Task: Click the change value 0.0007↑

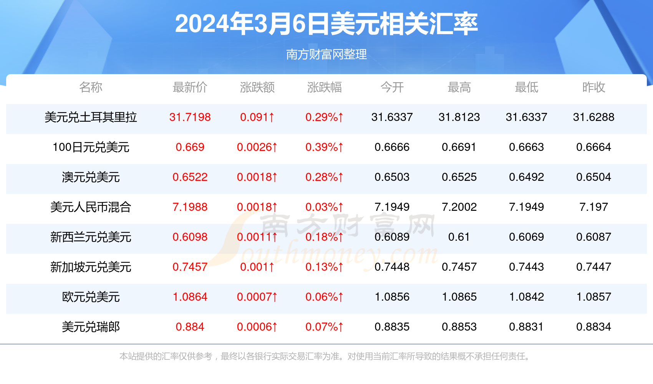Action: [257, 297]
